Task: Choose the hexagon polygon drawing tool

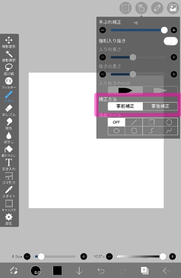Action: pos(134,131)
